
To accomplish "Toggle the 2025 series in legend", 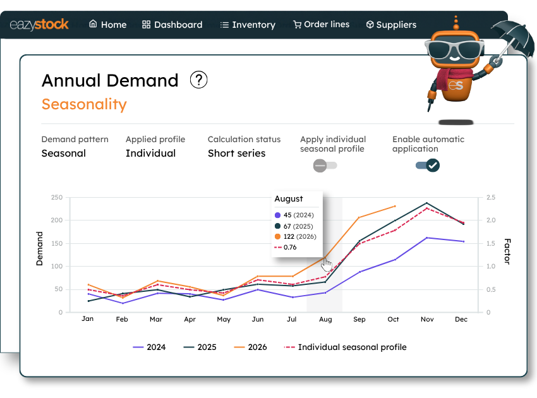I will pos(200,347).
